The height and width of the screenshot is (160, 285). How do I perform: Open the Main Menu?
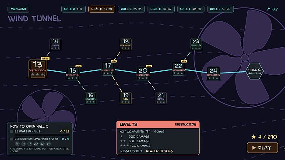tap(18, 9)
